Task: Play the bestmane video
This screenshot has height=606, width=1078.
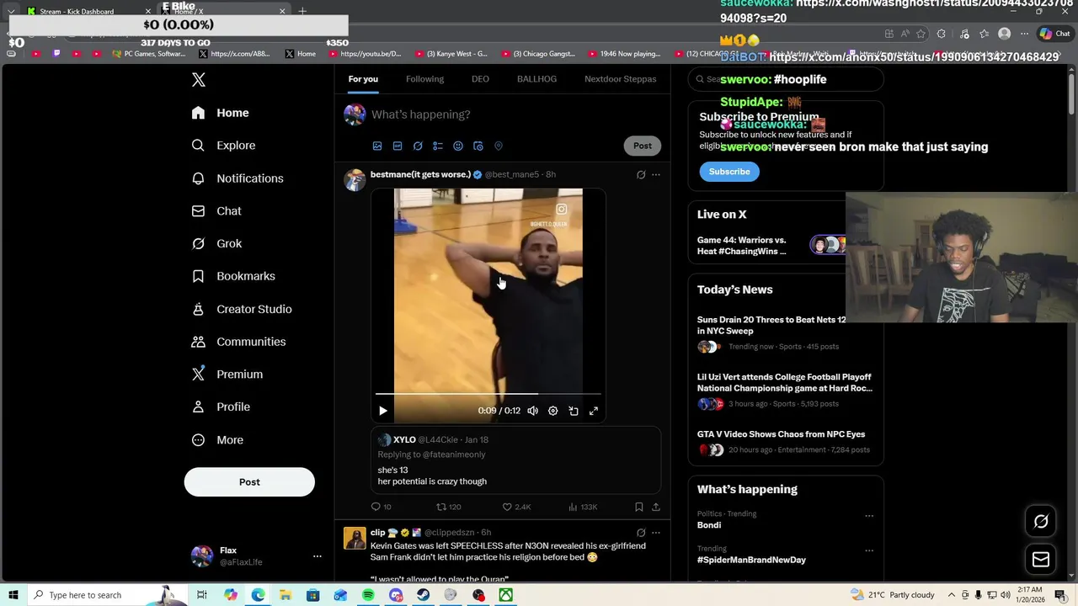Action: coord(383,411)
